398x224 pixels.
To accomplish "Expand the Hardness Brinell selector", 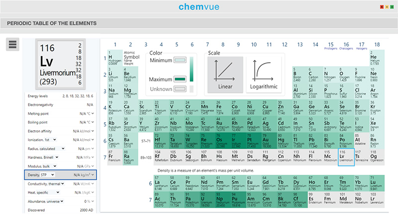I will click(x=57, y=157).
